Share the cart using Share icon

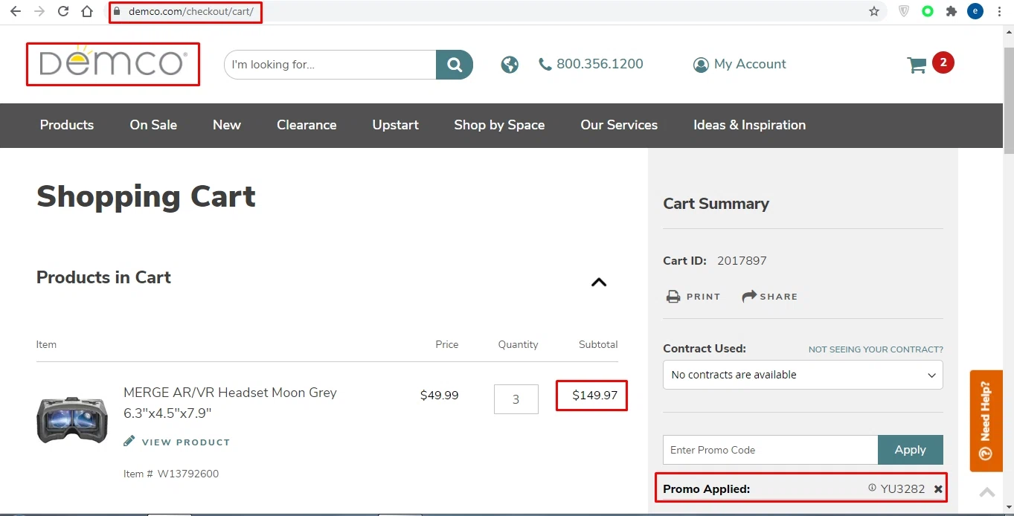[749, 297]
